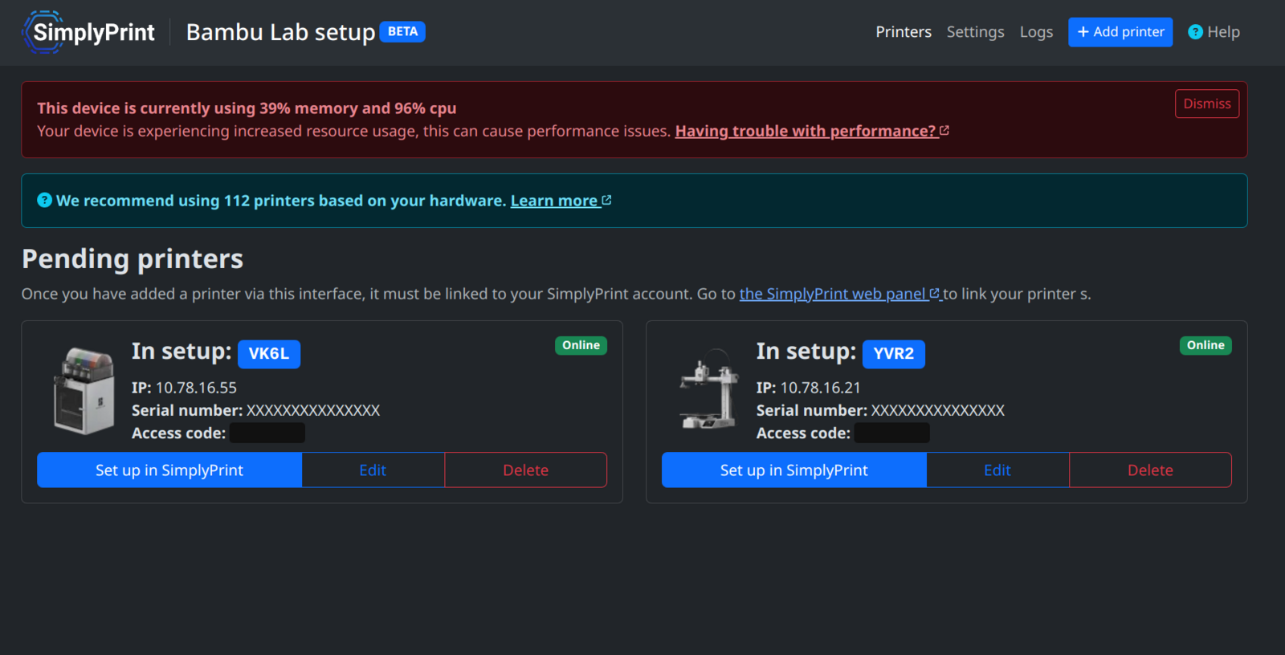1285x655 pixels.
Task: Click the Pending printers heading
Action: pyautogui.click(x=133, y=258)
